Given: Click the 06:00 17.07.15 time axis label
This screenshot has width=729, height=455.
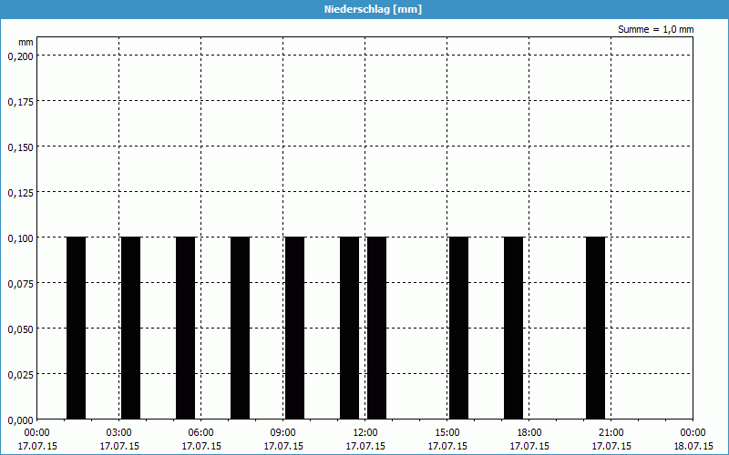Looking at the screenshot, I should (x=200, y=439).
